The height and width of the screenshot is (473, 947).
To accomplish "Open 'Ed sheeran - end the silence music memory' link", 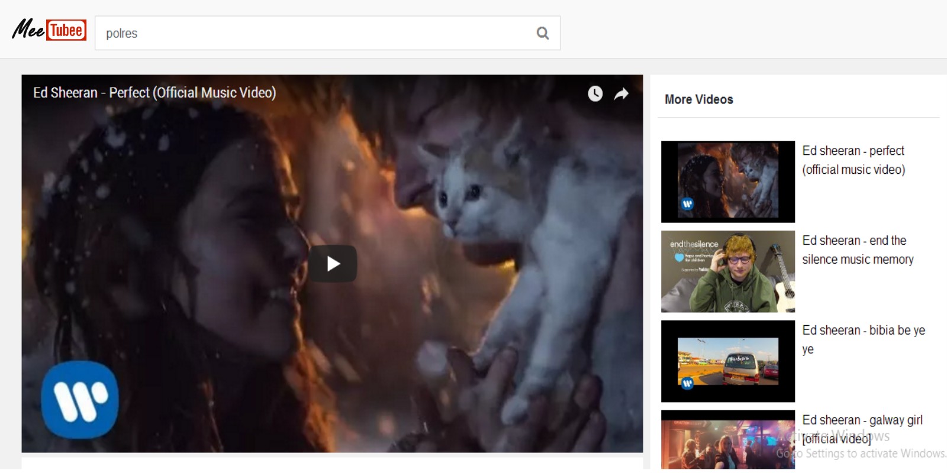I will [x=858, y=250].
